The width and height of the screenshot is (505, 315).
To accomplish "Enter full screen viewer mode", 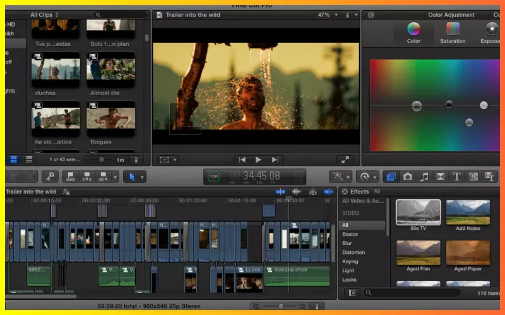I will tap(345, 160).
